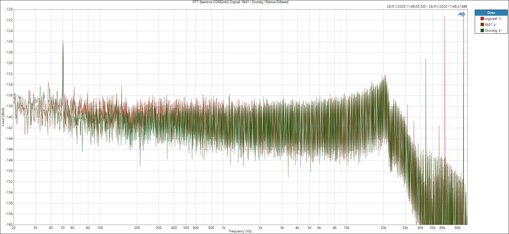Image resolution: width=509 pixels, height=234 pixels.
Task: Select the Grundig trace label in legend
Action: click(x=491, y=31)
